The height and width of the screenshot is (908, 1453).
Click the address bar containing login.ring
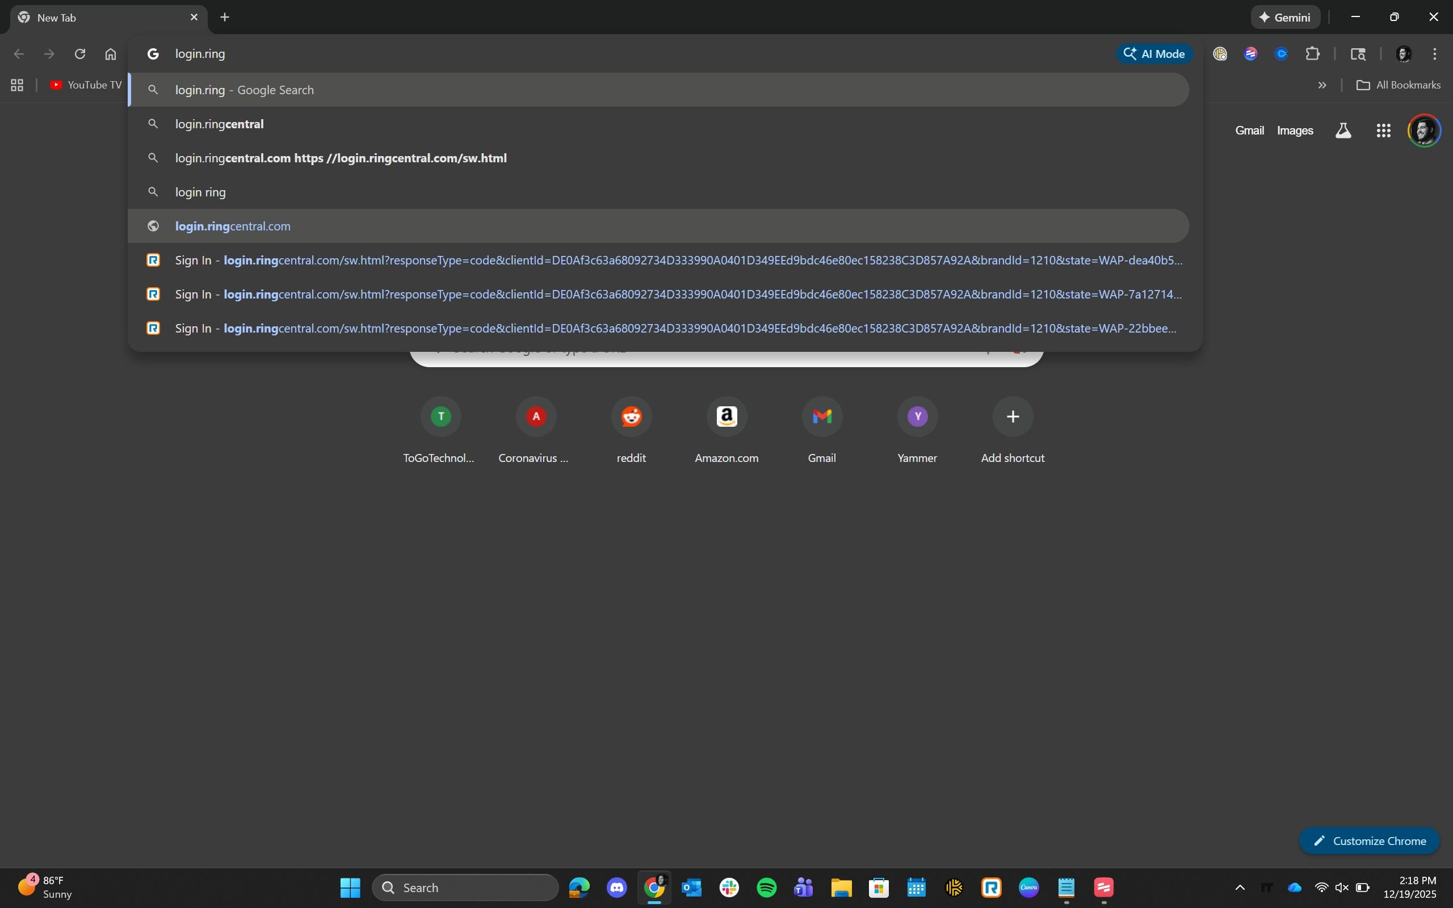[x=624, y=54]
